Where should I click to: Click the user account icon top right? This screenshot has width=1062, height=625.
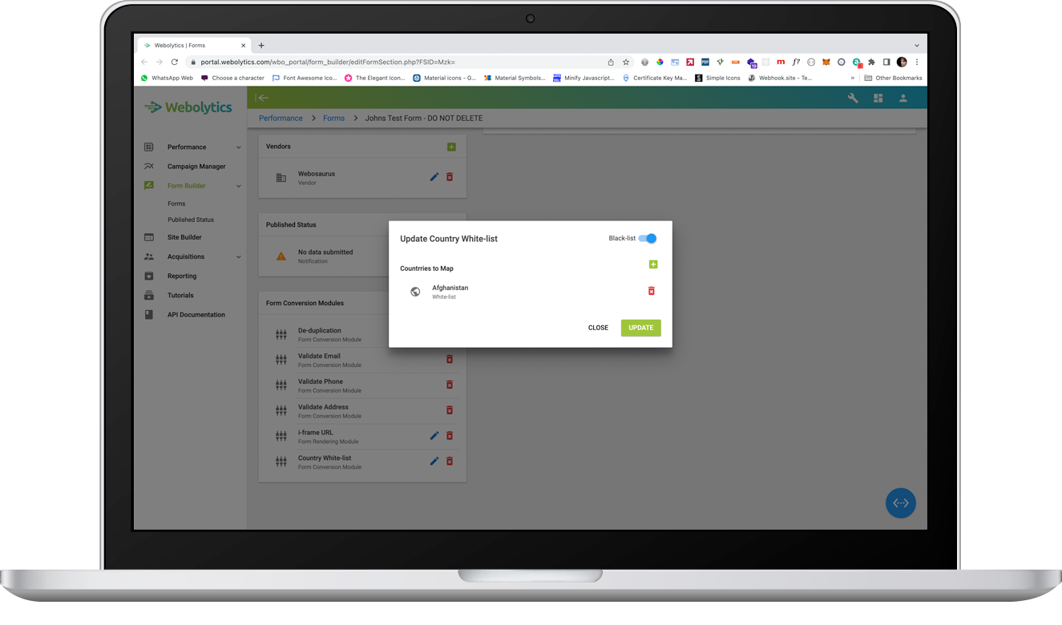coord(902,98)
